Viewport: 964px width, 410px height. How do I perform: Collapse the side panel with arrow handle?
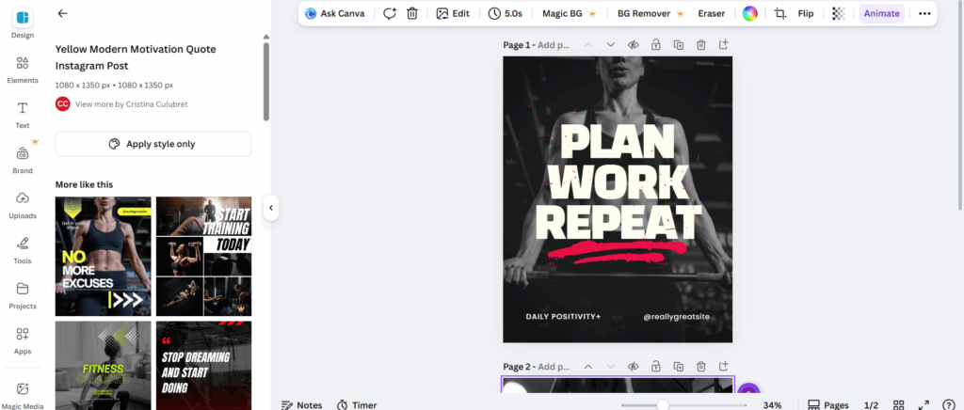271,208
